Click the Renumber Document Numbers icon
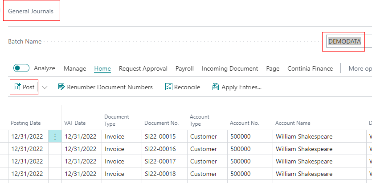The height and width of the screenshot is (183, 372). click(x=61, y=87)
